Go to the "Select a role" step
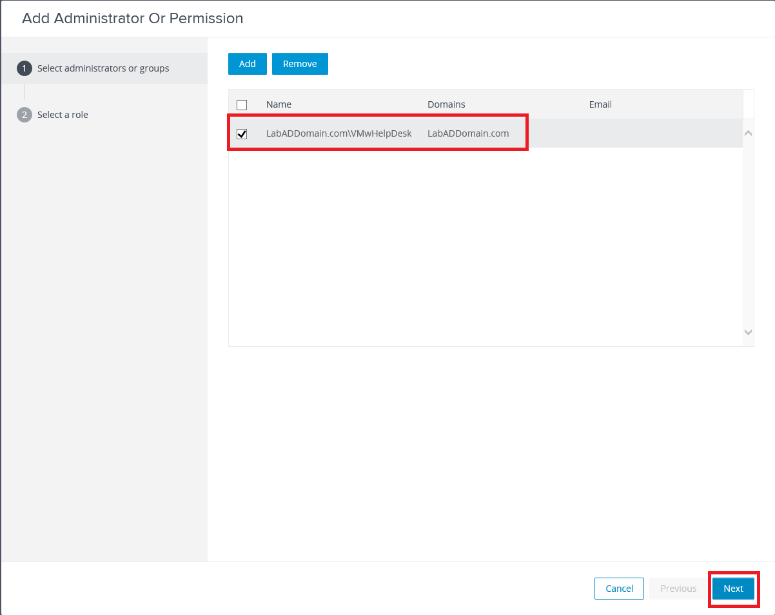This screenshot has height=615, width=775. click(63, 115)
